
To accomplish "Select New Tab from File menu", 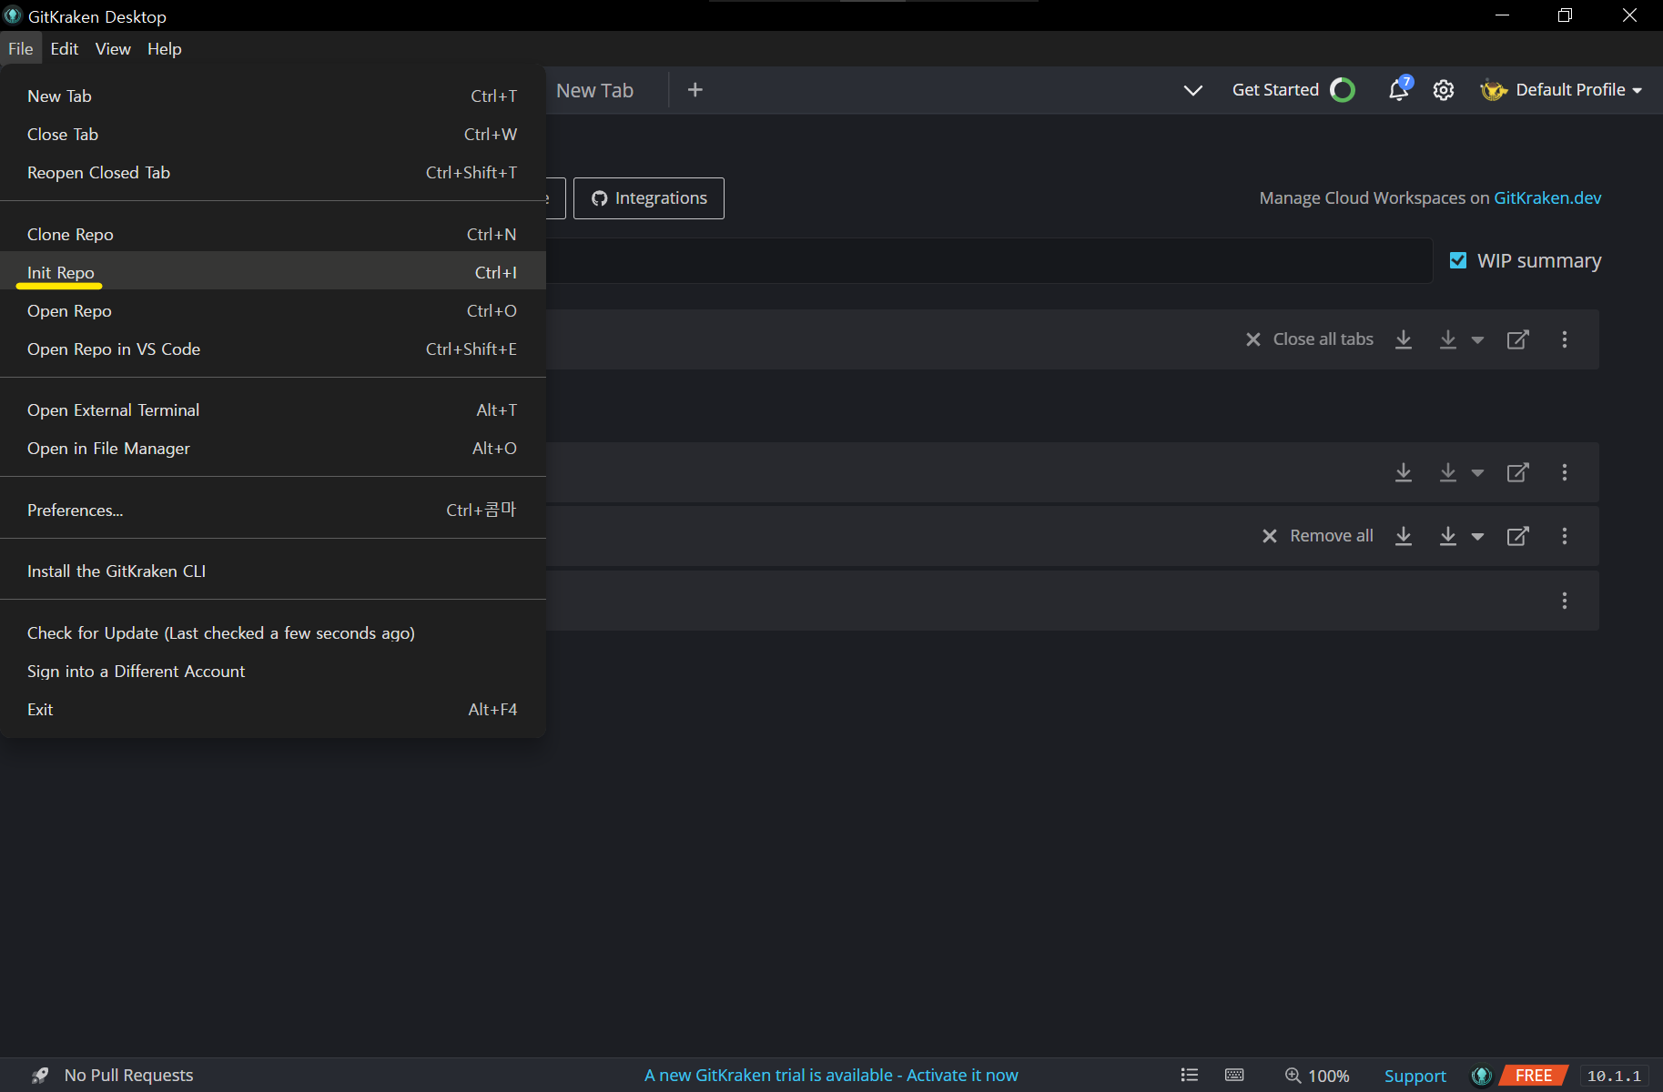I will (273, 96).
